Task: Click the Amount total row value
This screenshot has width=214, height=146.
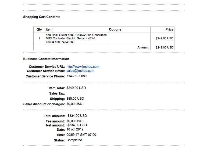Action: [165, 48]
